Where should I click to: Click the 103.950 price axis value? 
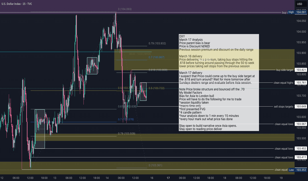tap(301, 42)
